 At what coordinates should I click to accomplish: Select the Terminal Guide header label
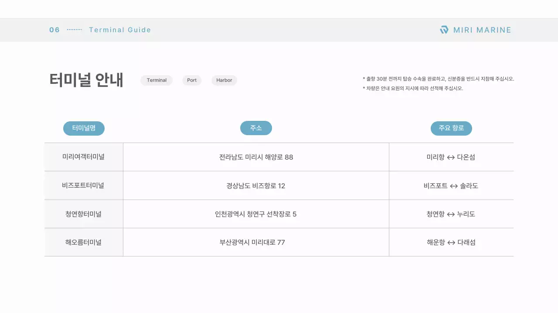120,30
